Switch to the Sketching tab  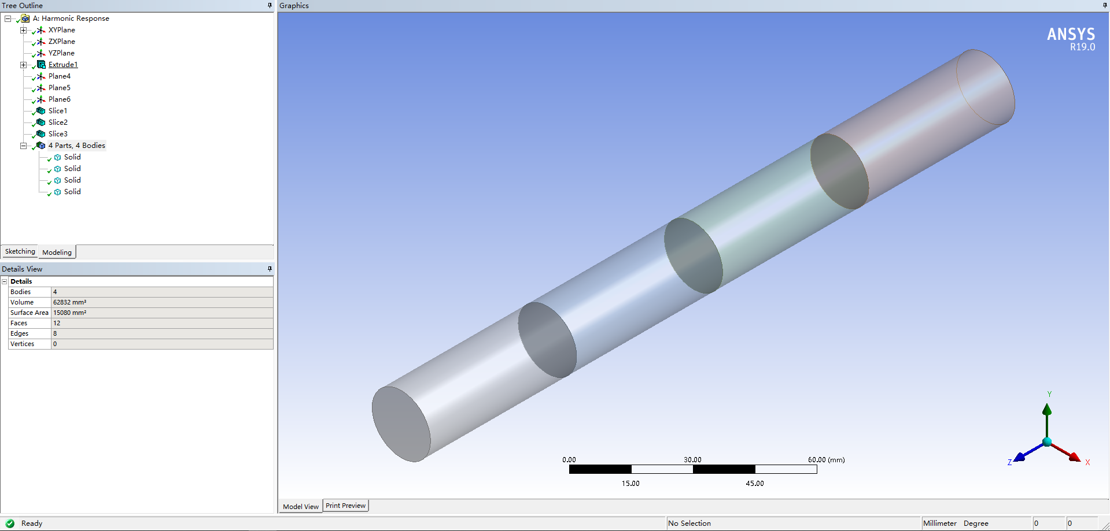[x=20, y=251]
